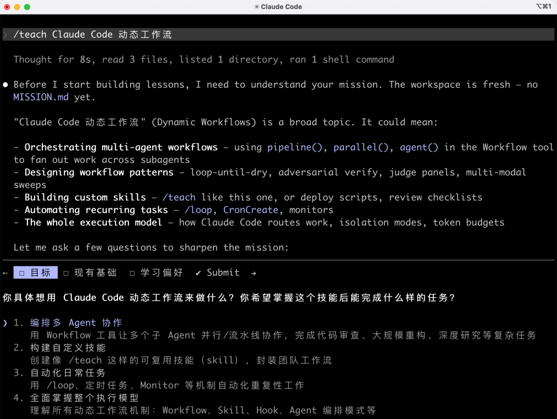Click the asterisk icon in the title bar
This screenshot has width=557, height=419.
(x=256, y=7)
